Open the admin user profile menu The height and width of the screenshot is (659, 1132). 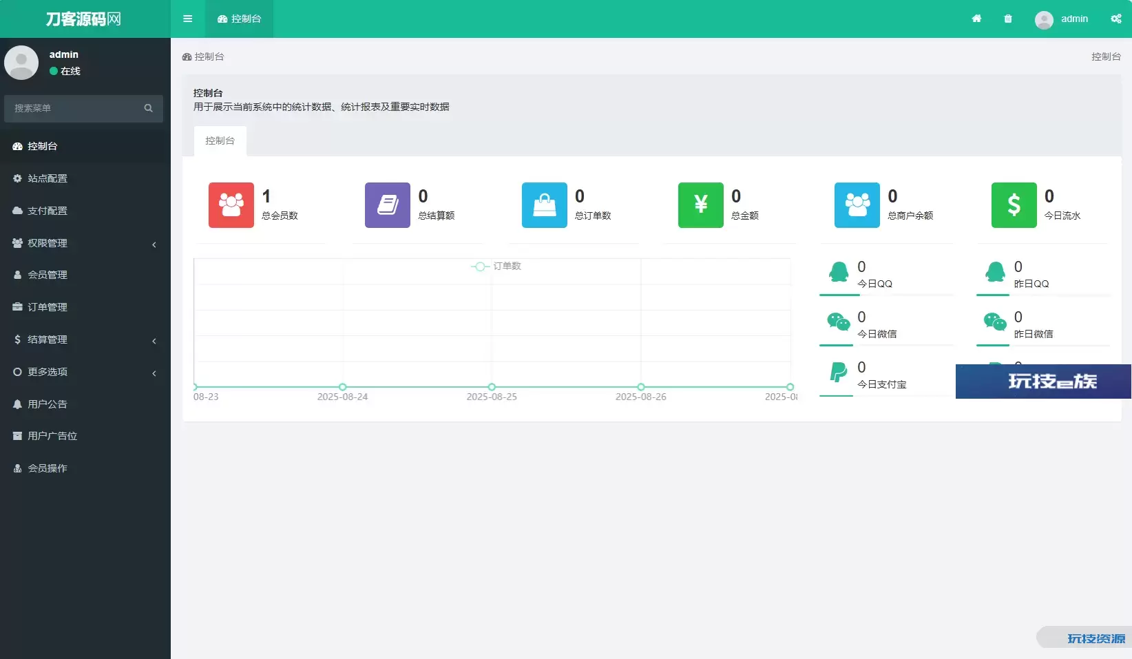coord(1062,19)
